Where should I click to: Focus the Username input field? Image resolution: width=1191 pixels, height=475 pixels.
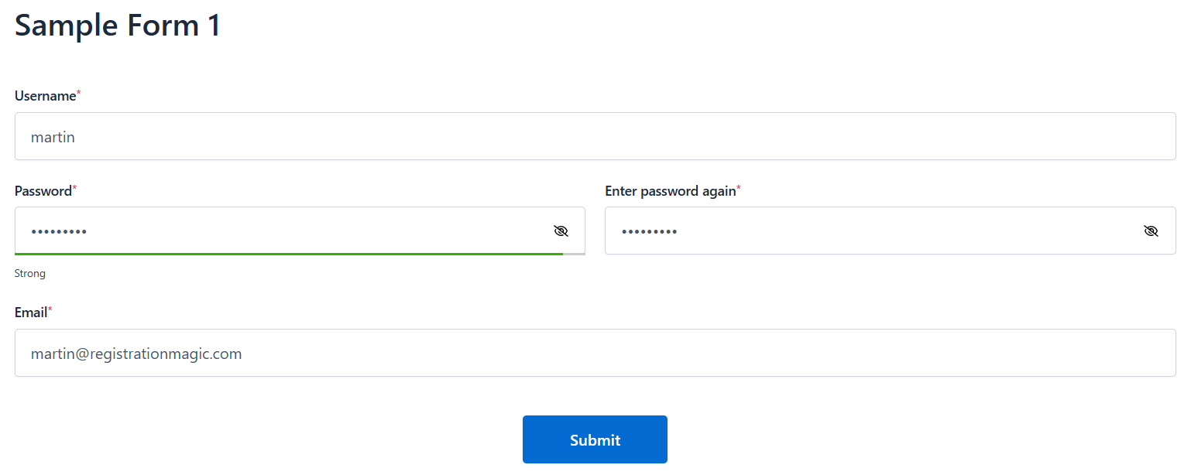595,137
